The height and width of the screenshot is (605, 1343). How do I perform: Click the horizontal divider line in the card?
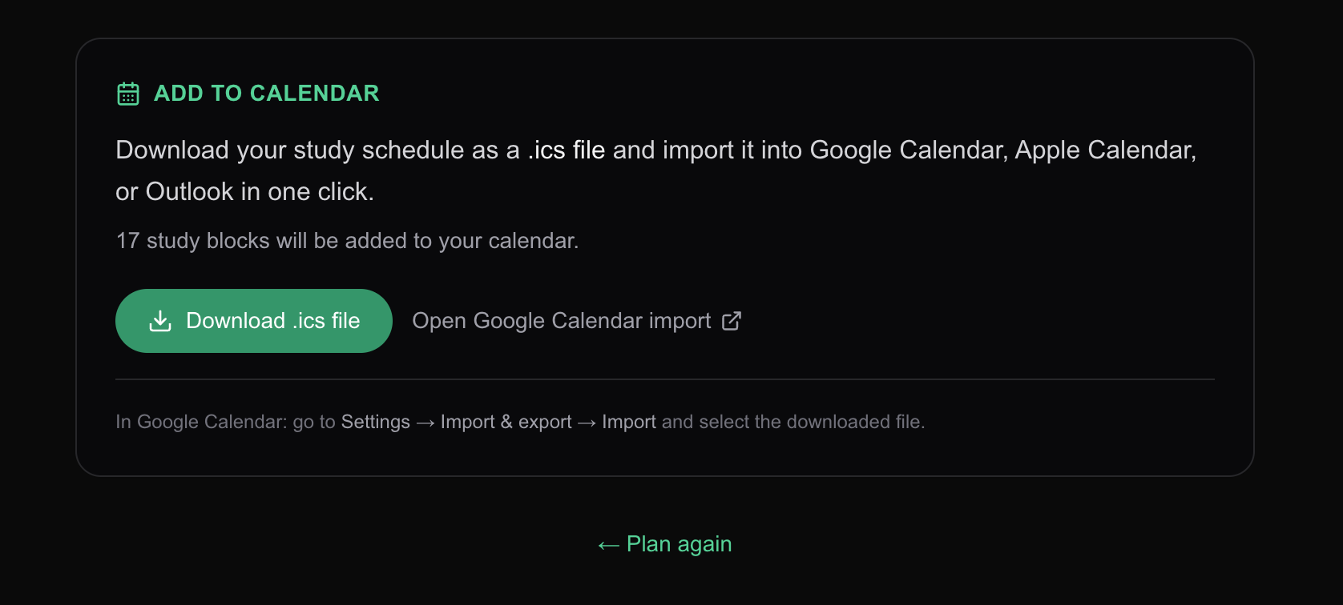(665, 379)
